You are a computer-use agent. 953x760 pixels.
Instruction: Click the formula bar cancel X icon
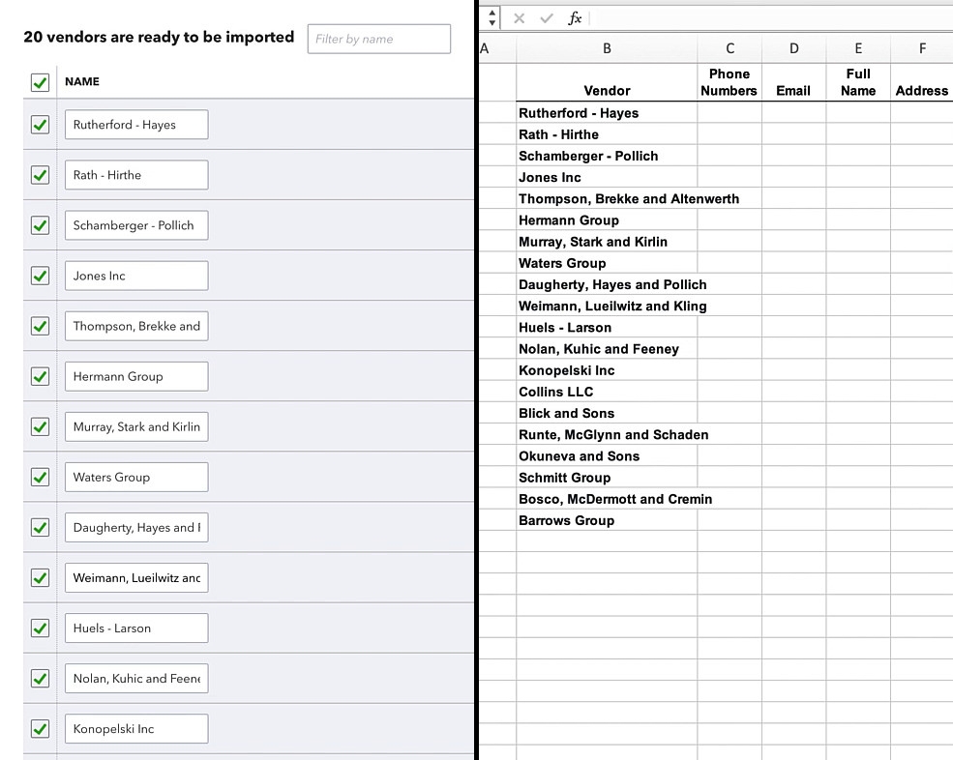coord(519,18)
